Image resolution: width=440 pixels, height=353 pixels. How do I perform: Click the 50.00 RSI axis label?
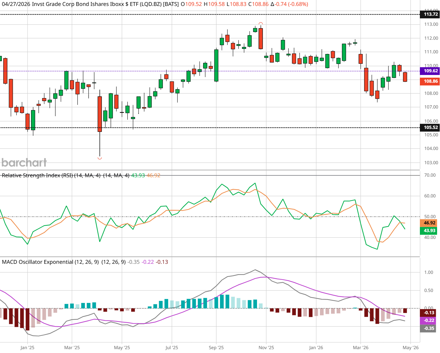coord(430,217)
